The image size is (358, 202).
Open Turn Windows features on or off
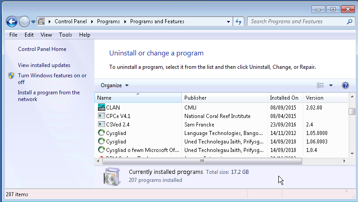click(52, 79)
